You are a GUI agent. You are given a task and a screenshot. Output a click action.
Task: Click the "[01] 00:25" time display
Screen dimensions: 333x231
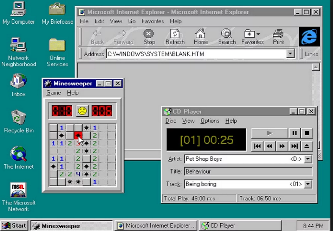coord(206,140)
